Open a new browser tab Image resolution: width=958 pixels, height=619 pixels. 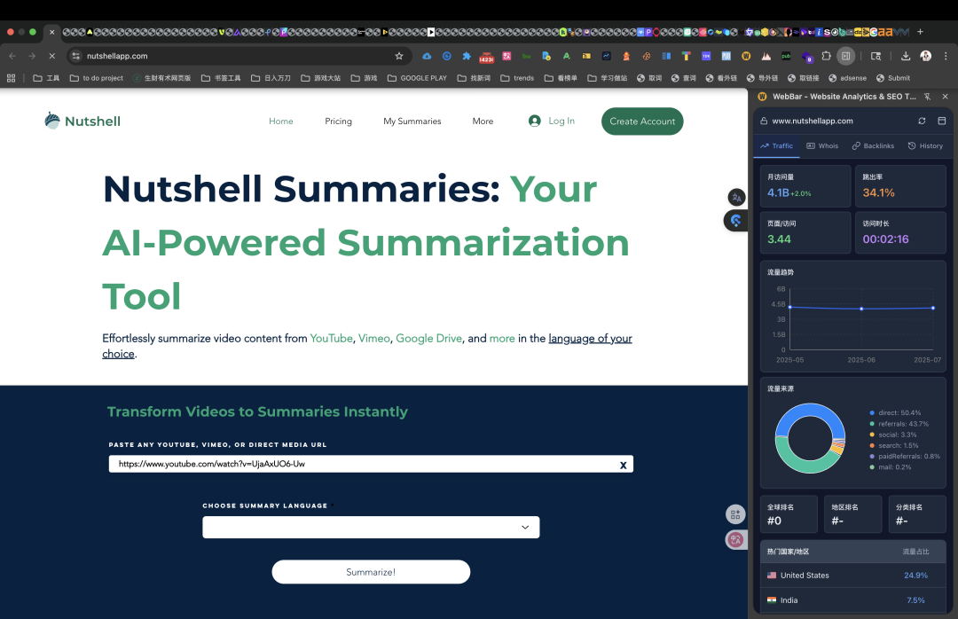tap(920, 32)
